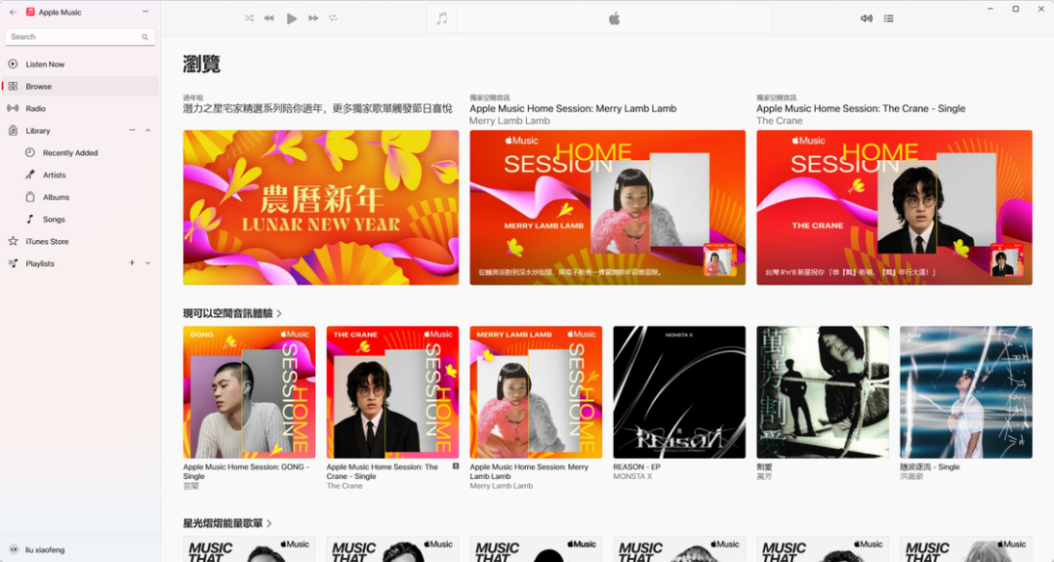
Task: Create a new playlist with the plus button
Action: click(x=132, y=262)
